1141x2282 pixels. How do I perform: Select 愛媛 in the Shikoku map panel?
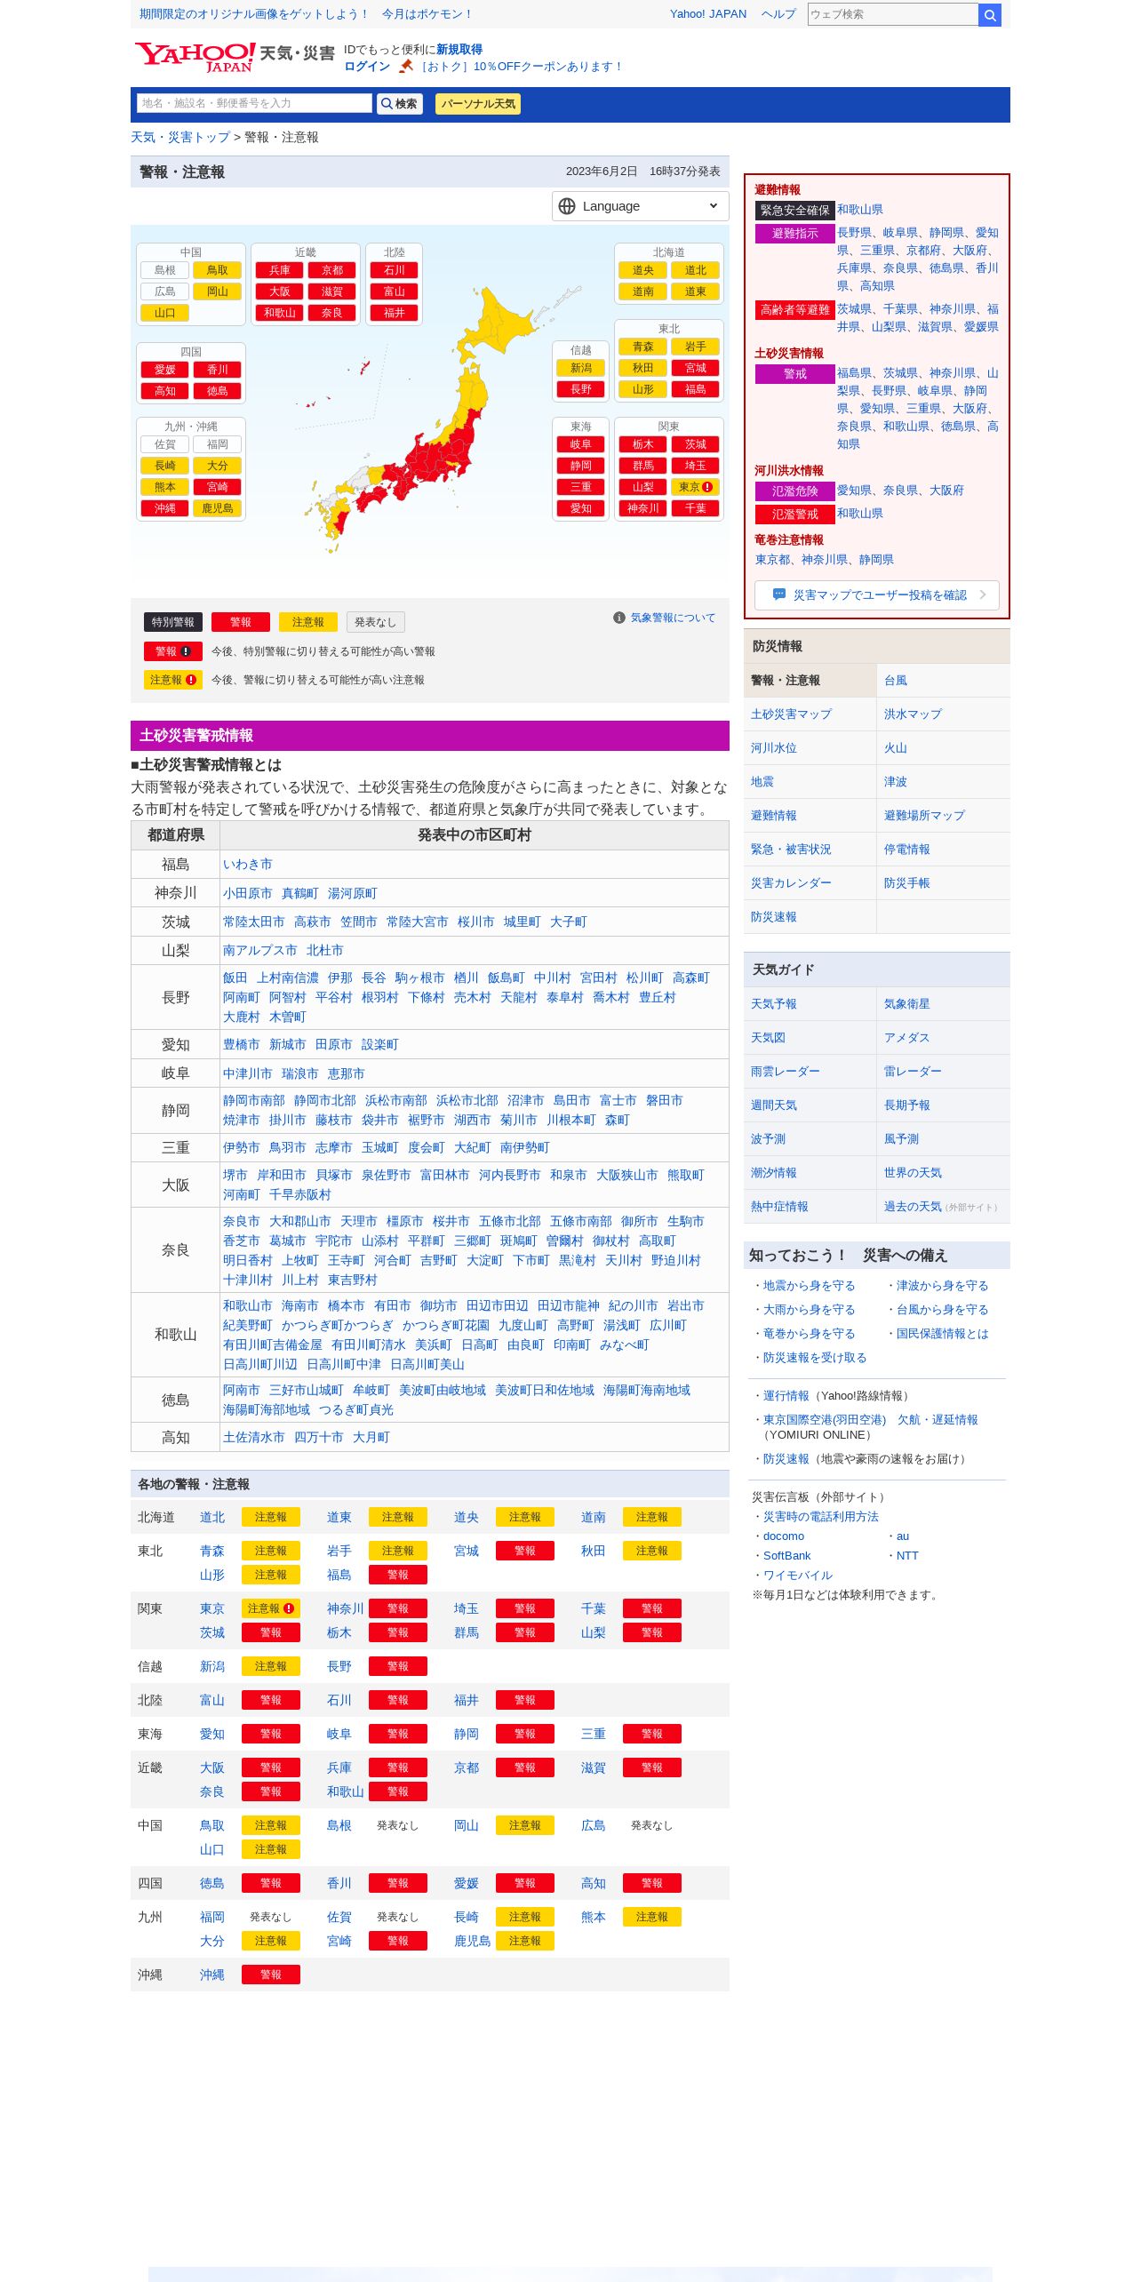coord(165,370)
